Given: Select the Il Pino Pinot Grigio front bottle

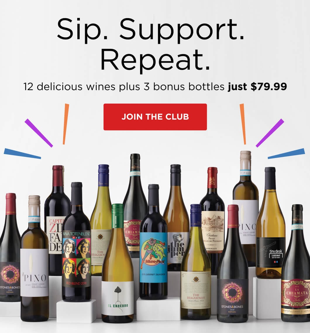Looking at the screenshot, I should 35,258.
